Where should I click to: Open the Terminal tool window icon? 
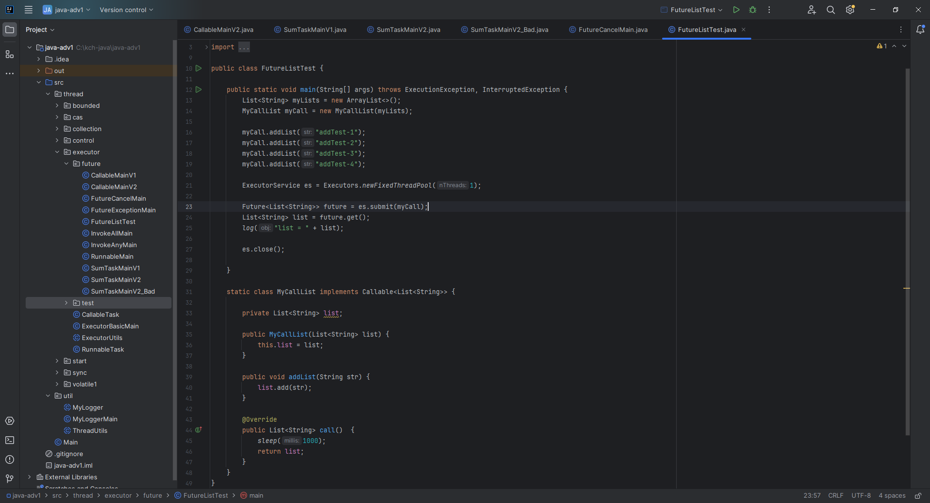tap(10, 440)
